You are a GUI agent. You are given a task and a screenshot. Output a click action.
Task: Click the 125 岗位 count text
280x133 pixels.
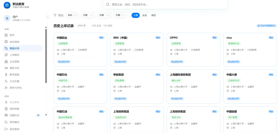tap(108, 26)
